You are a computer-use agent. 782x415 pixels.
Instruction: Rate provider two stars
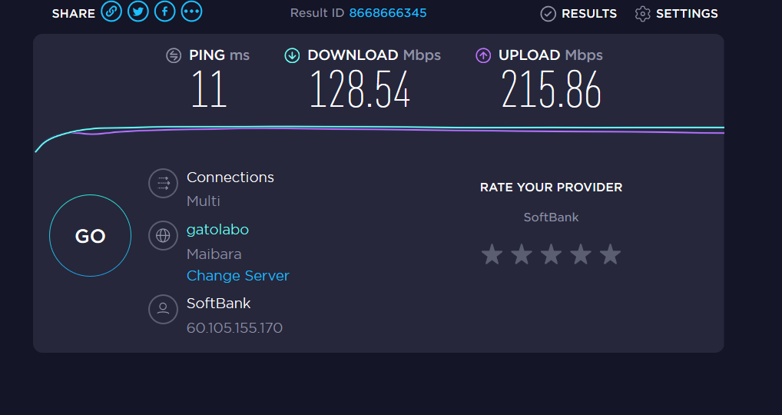522,254
